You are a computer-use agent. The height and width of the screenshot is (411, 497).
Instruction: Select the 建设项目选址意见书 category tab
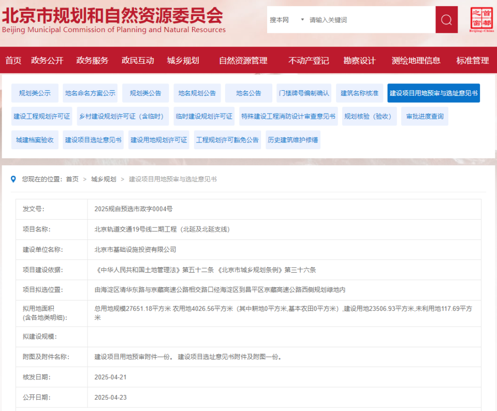click(93, 139)
